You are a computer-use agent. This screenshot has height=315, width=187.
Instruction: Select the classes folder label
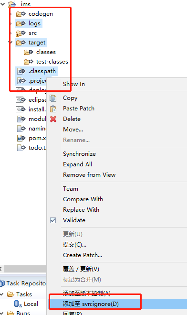pyautogui.click(x=46, y=52)
